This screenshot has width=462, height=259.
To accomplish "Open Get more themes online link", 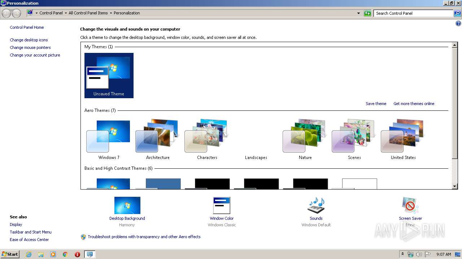I will 414,104.
